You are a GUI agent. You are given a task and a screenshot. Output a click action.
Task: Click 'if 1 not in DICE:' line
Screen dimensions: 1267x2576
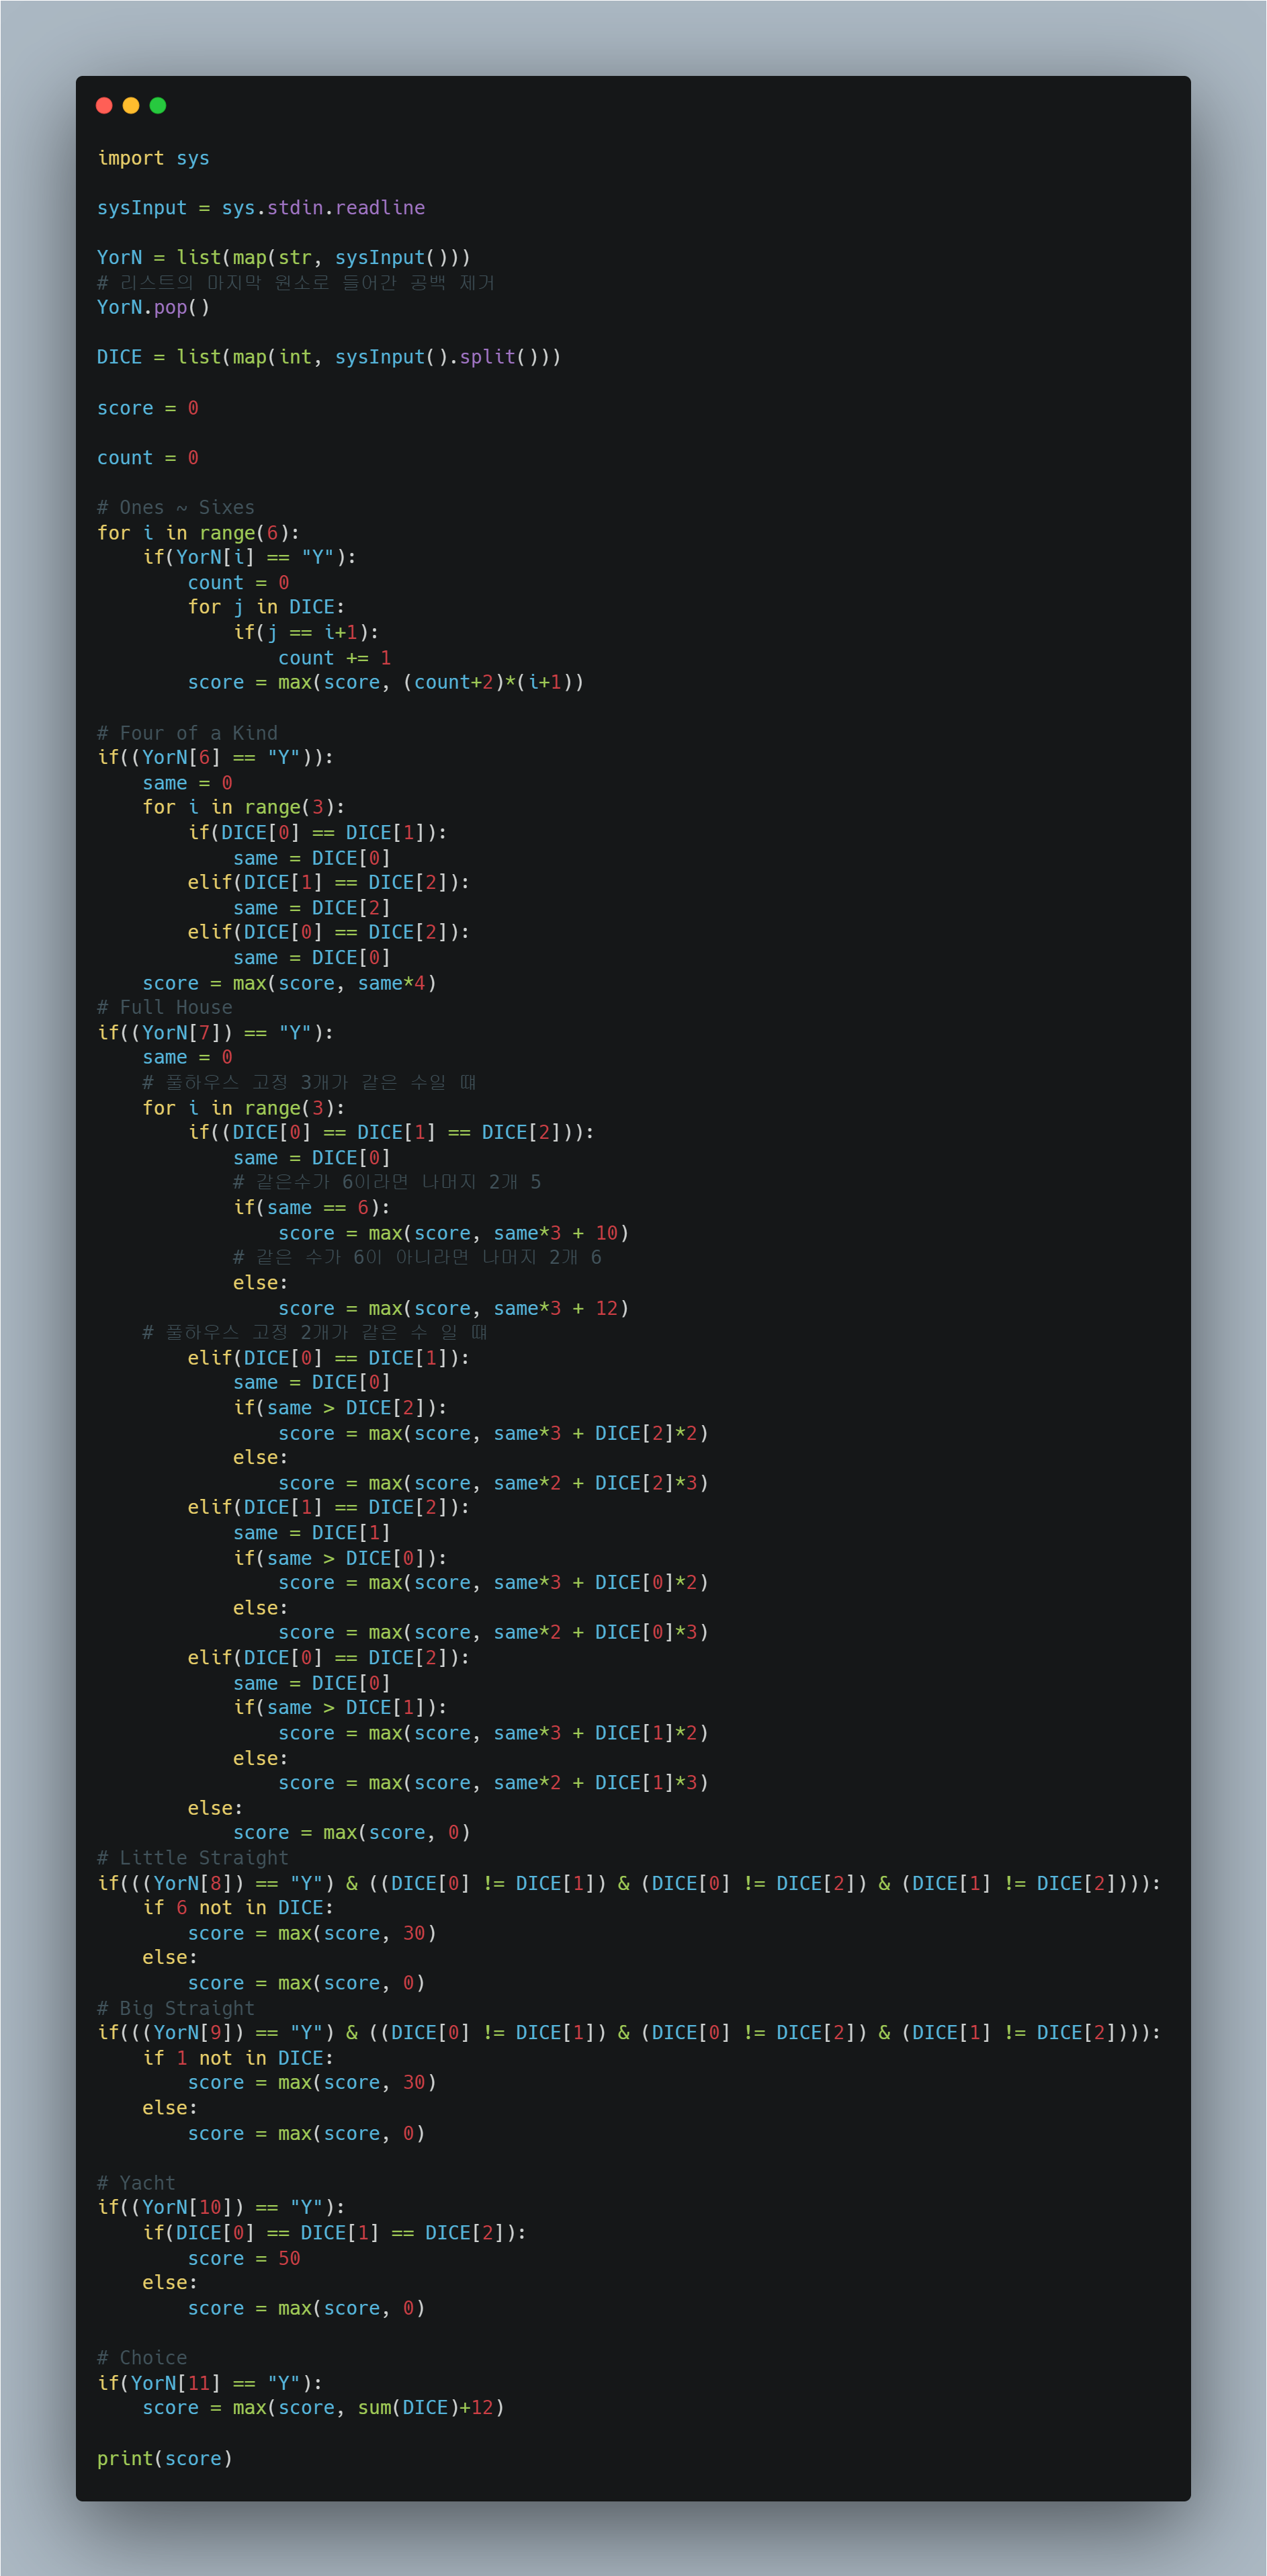[238, 2058]
